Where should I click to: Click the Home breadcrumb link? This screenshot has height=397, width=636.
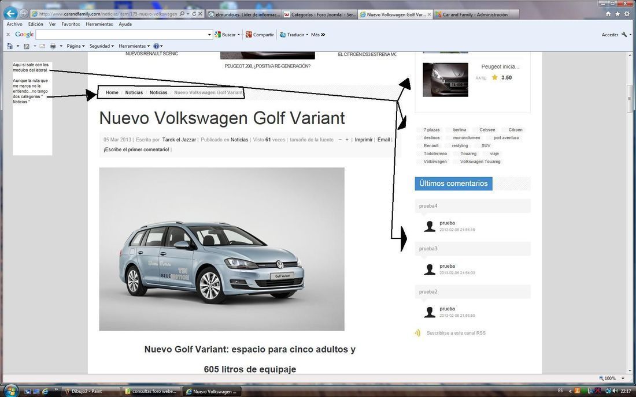[112, 93]
